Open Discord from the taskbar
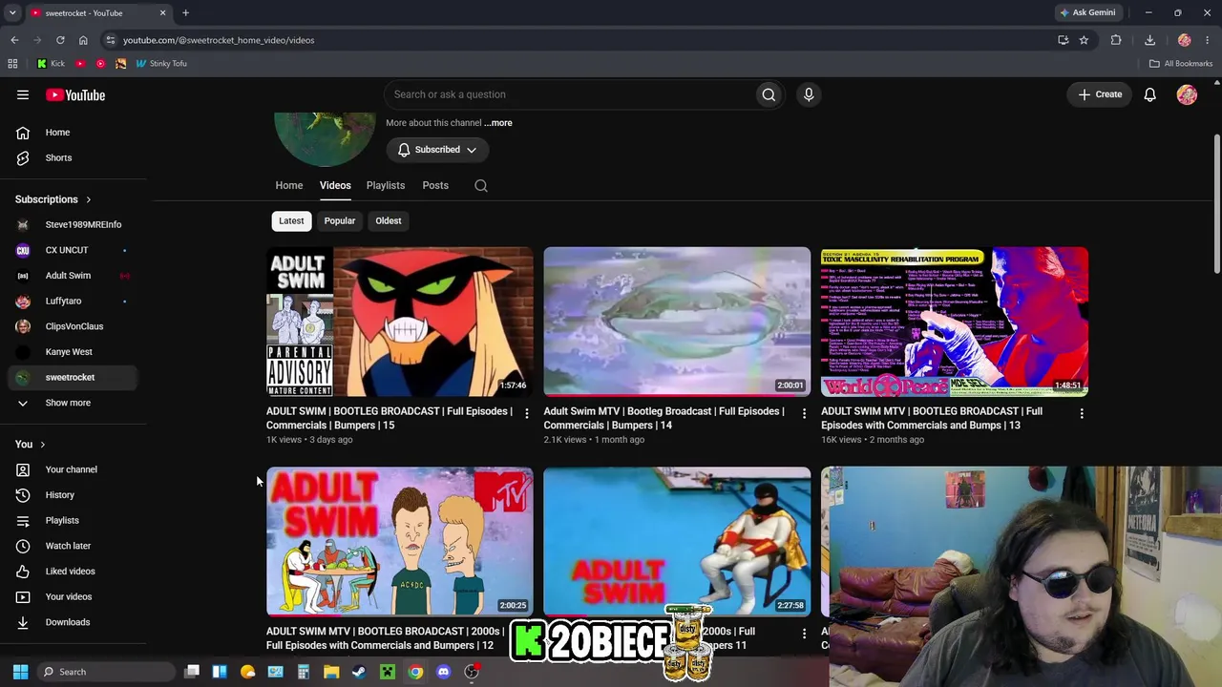1222x687 pixels. click(x=443, y=672)
